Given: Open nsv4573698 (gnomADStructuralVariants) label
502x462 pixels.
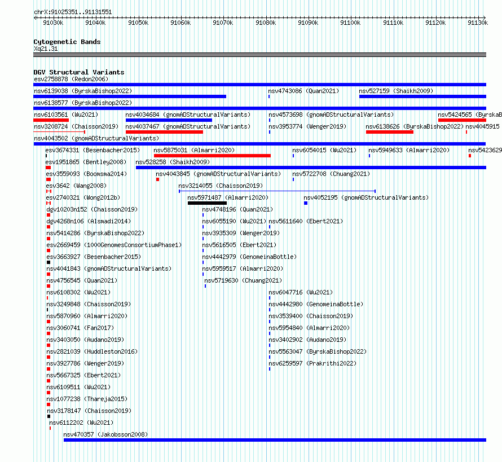Looking at the screenshot, I should point(331,115).
